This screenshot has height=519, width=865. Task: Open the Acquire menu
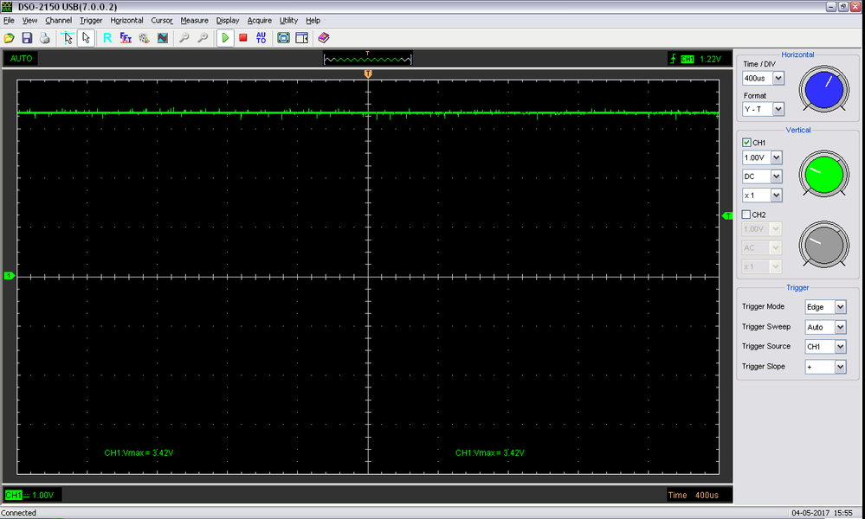tap(259, 20)
